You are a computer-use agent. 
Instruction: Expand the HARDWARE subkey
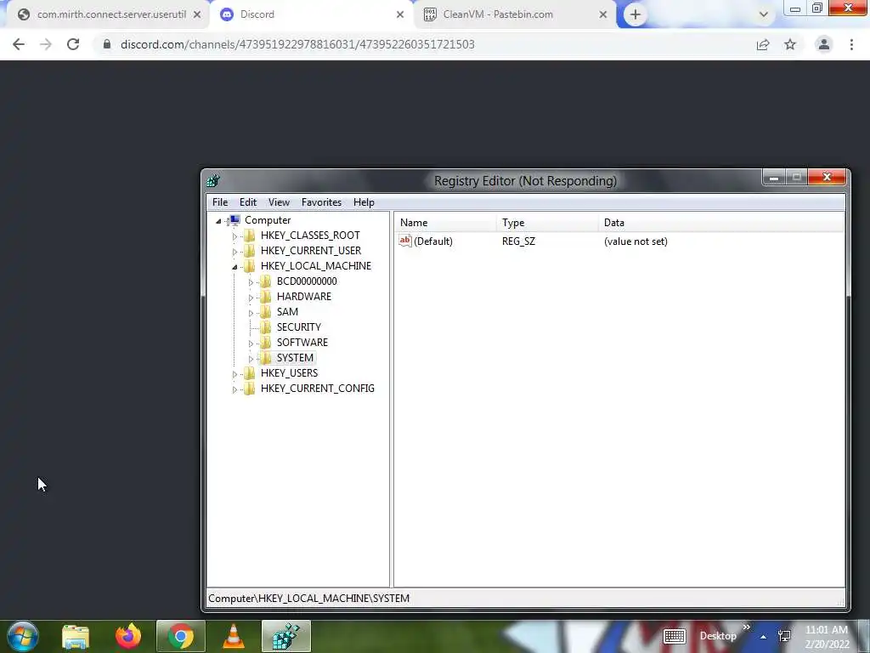click(251, 298)
